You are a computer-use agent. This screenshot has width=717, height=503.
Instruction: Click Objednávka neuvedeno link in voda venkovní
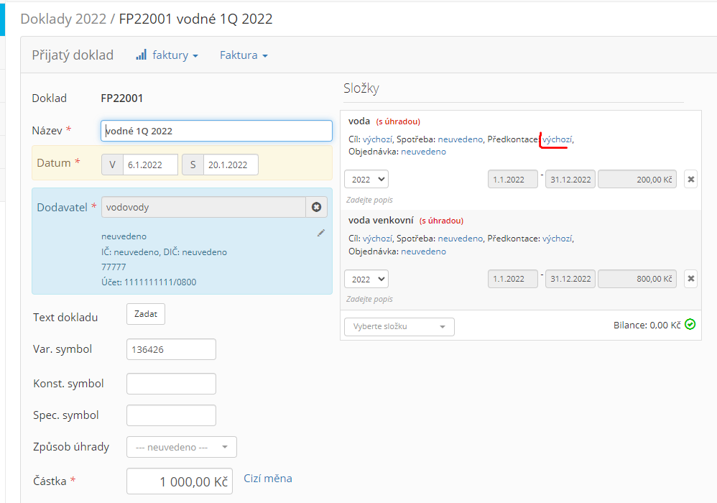(x=423, y=251)
